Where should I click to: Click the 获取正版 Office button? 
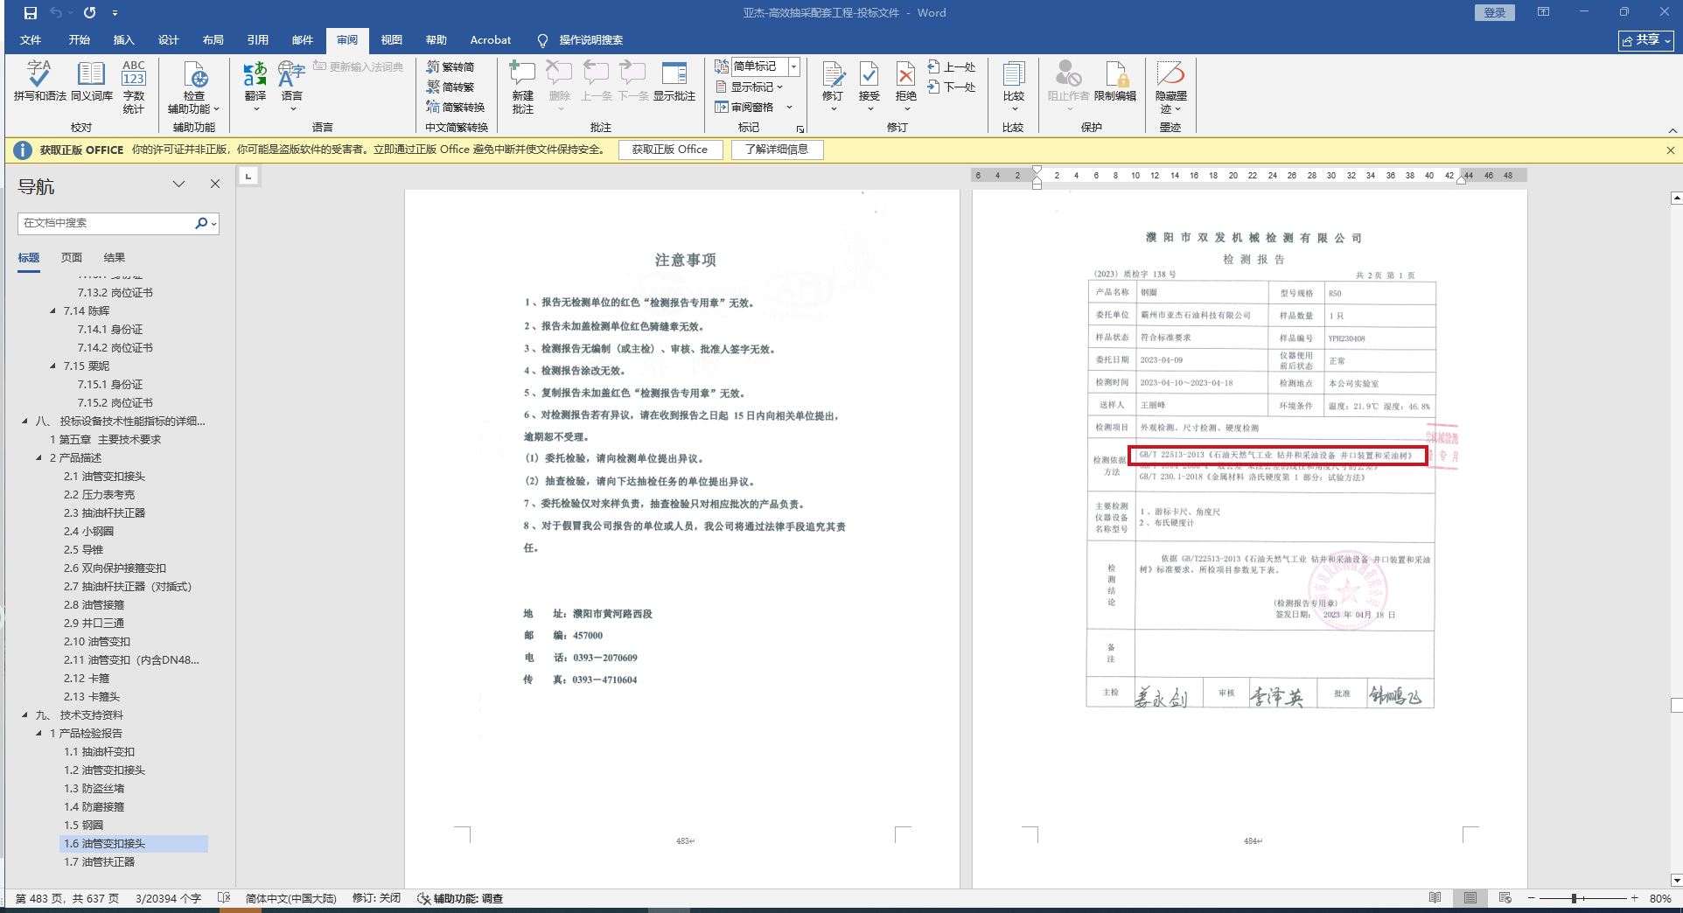point(670,150)
